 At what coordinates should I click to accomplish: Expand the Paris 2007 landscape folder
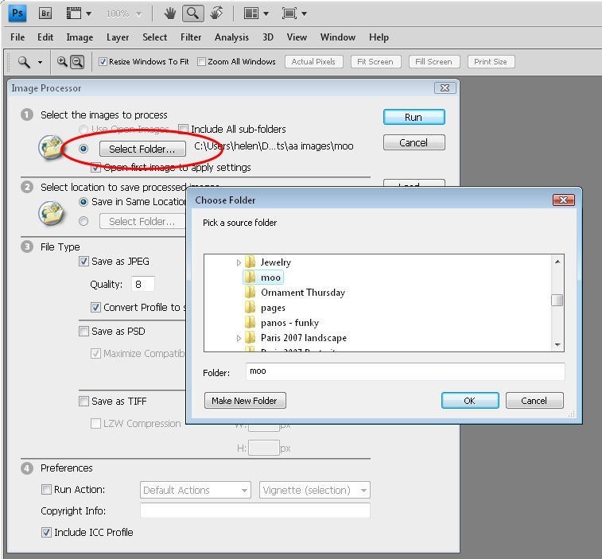239,338
